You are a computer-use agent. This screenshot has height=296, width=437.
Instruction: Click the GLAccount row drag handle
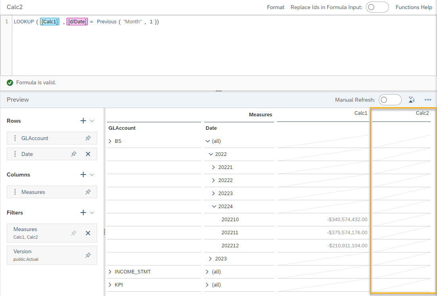(15, 138)
